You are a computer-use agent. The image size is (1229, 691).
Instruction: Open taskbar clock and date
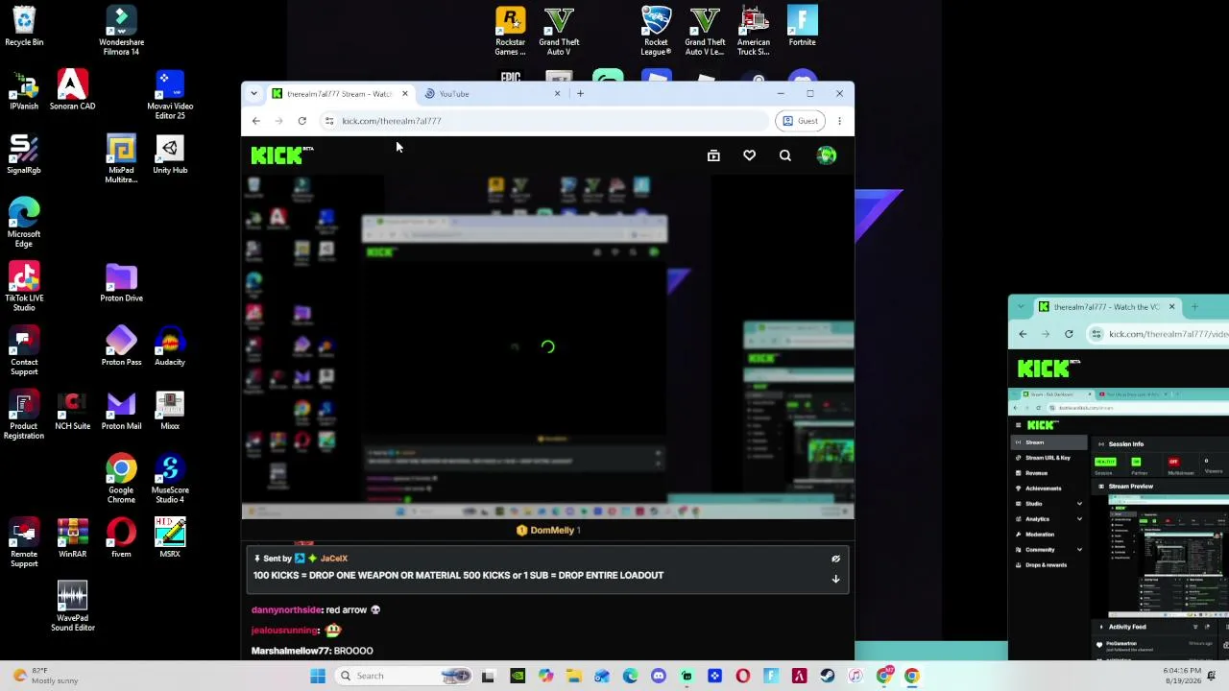[1181, 675]
